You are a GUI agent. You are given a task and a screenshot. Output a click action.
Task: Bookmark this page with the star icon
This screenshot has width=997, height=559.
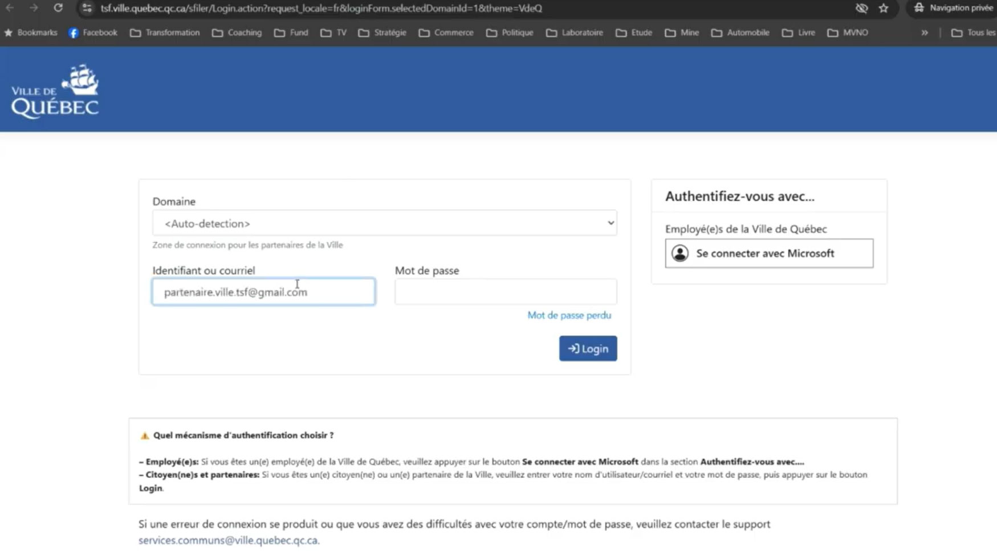point(884,9)
